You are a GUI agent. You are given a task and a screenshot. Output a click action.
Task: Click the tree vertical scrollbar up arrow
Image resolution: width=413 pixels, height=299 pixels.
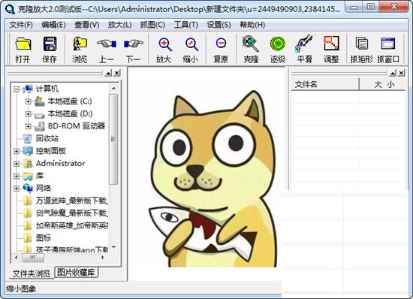coord(113,89)
